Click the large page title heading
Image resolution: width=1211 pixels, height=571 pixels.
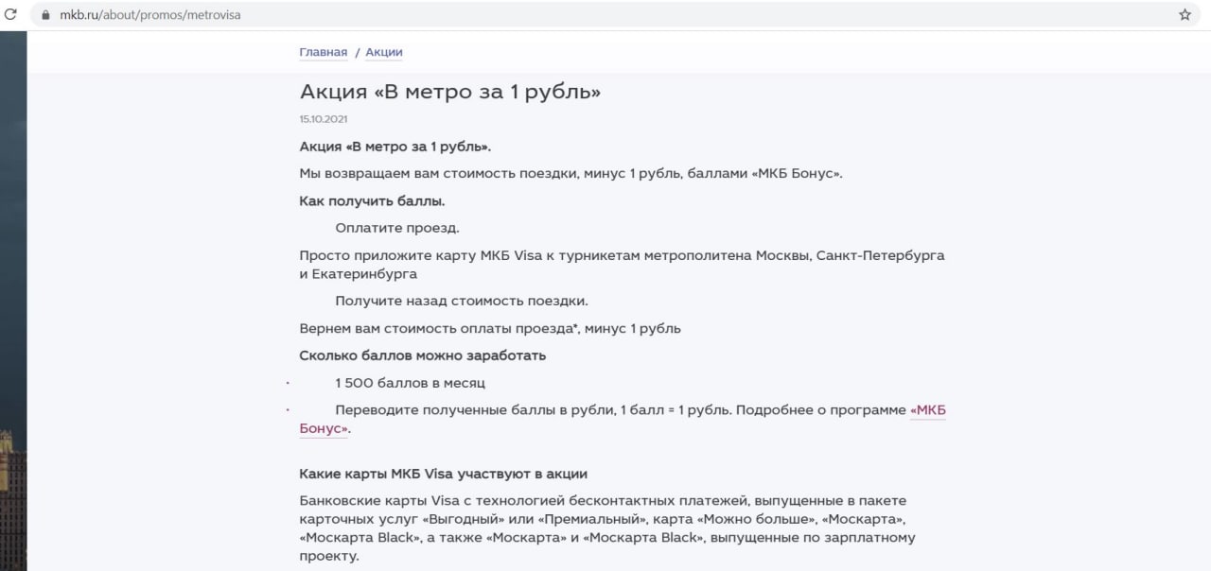(x=449, y=92)
